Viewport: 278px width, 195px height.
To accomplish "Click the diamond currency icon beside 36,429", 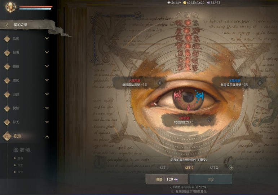I will [x=169, y=3].
